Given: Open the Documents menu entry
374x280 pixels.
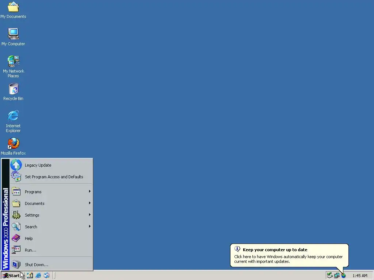Looking at the screenshot, I should 51,203.
